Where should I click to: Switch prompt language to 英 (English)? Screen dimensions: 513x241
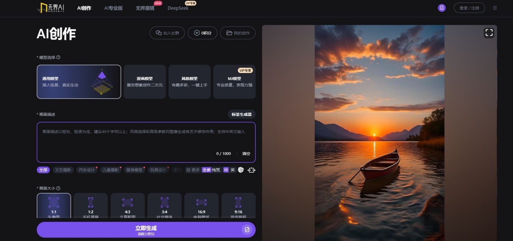point(232,170)
